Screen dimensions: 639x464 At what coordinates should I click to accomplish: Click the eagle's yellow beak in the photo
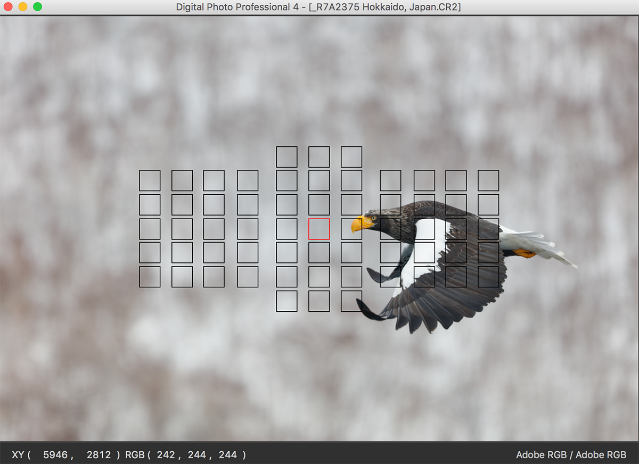point(361,224)
